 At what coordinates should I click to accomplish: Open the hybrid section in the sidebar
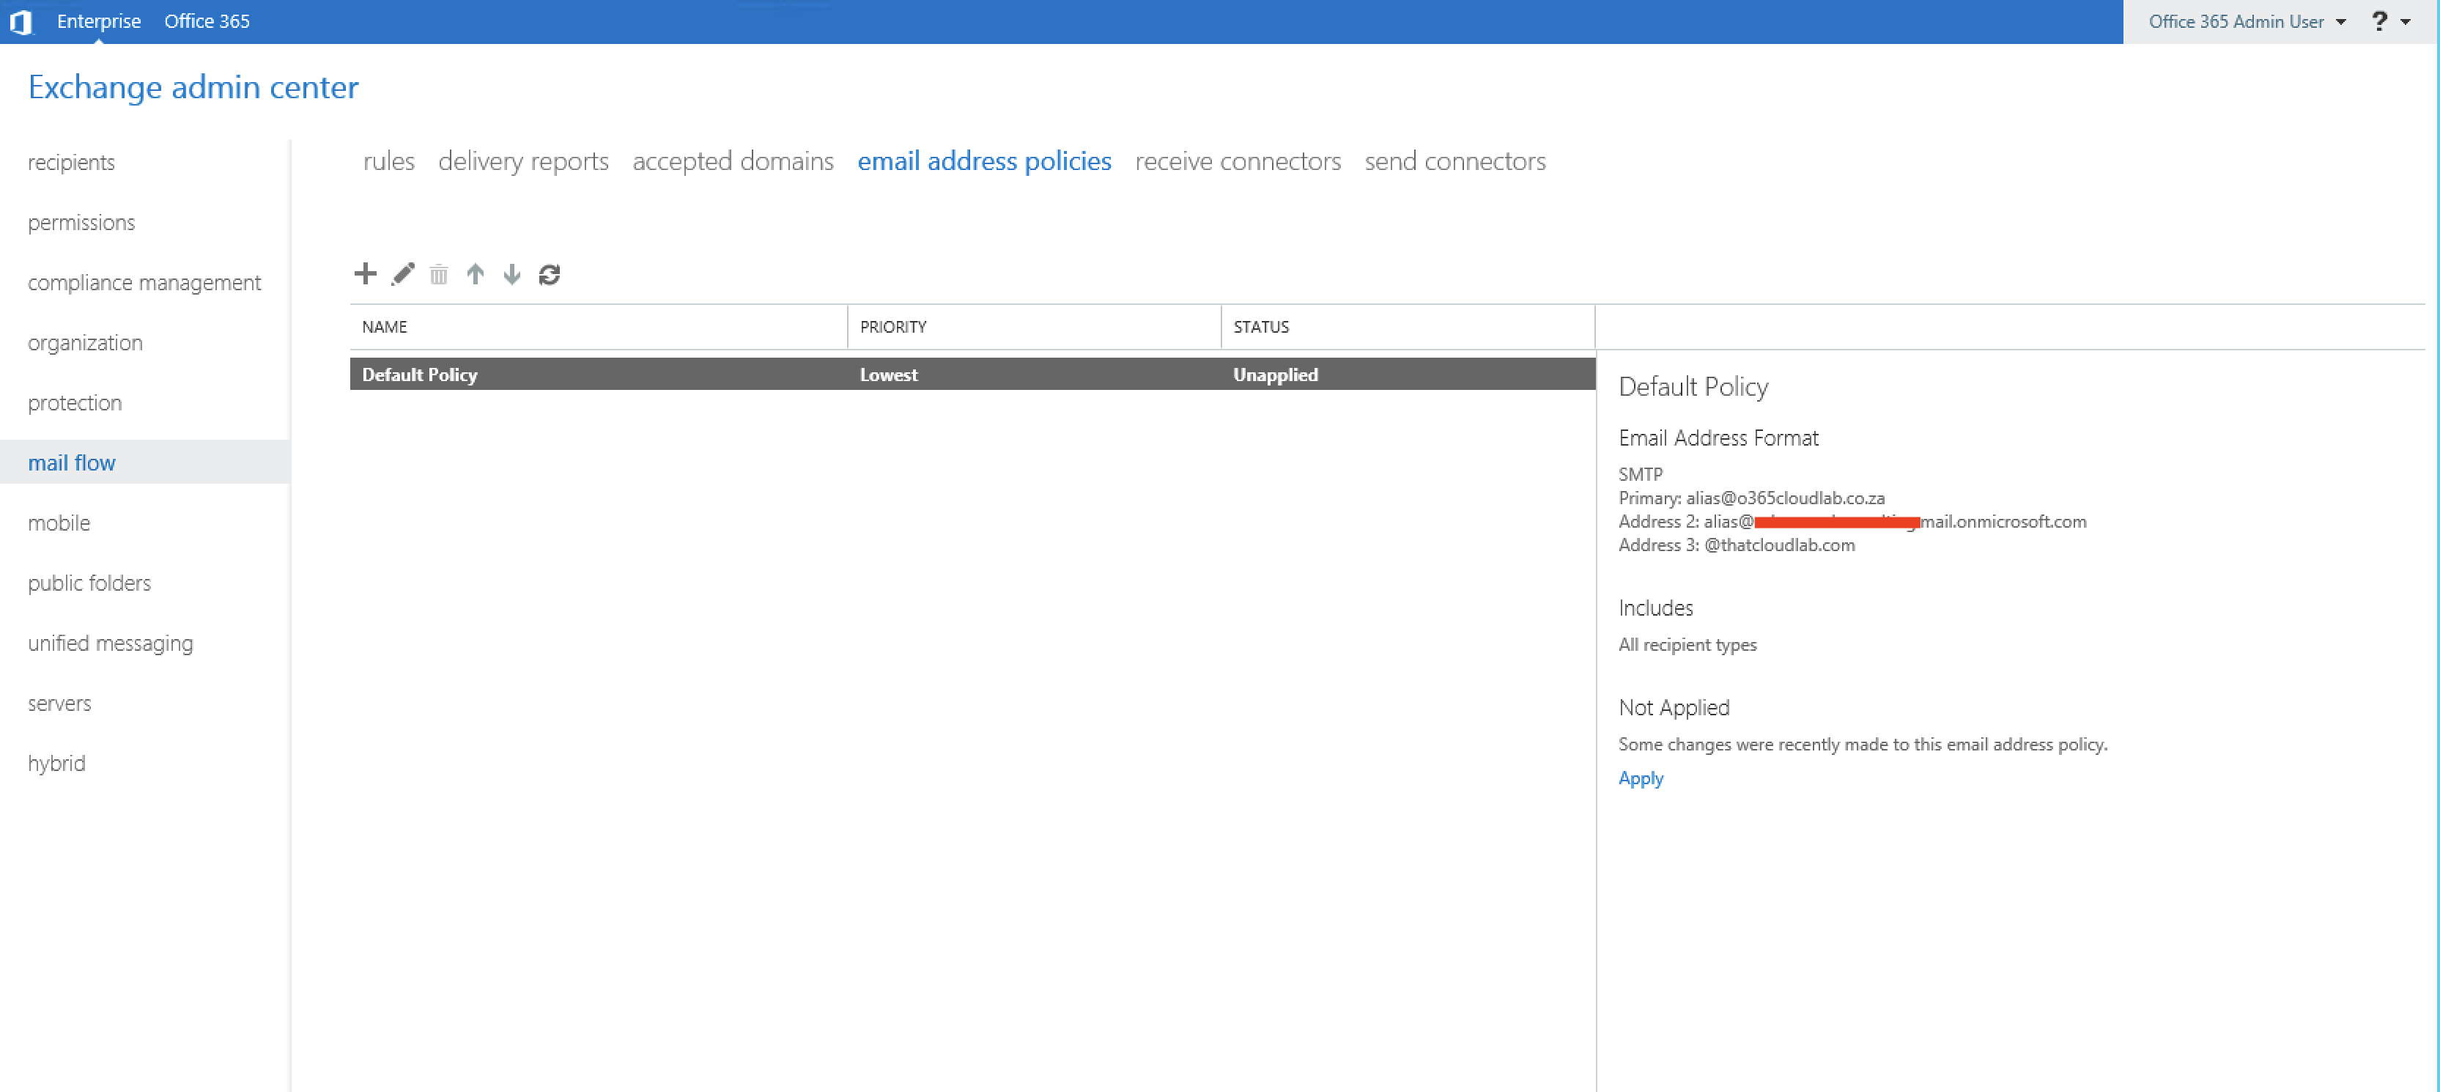pyautogui.click(x=56, y=764)
